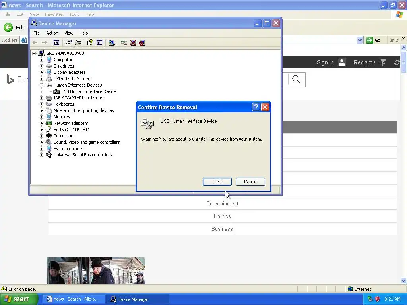Click the Update Driver toolbar icon
The width and height of the screenshot is (407, 305).
click(x=124, y=42)
